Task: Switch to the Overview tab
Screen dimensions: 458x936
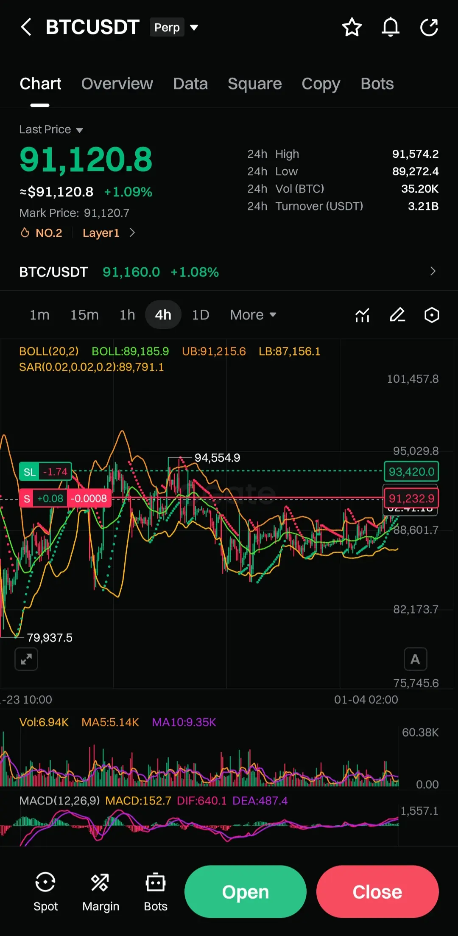Action: pyautogui.click(x=117, y=84)
